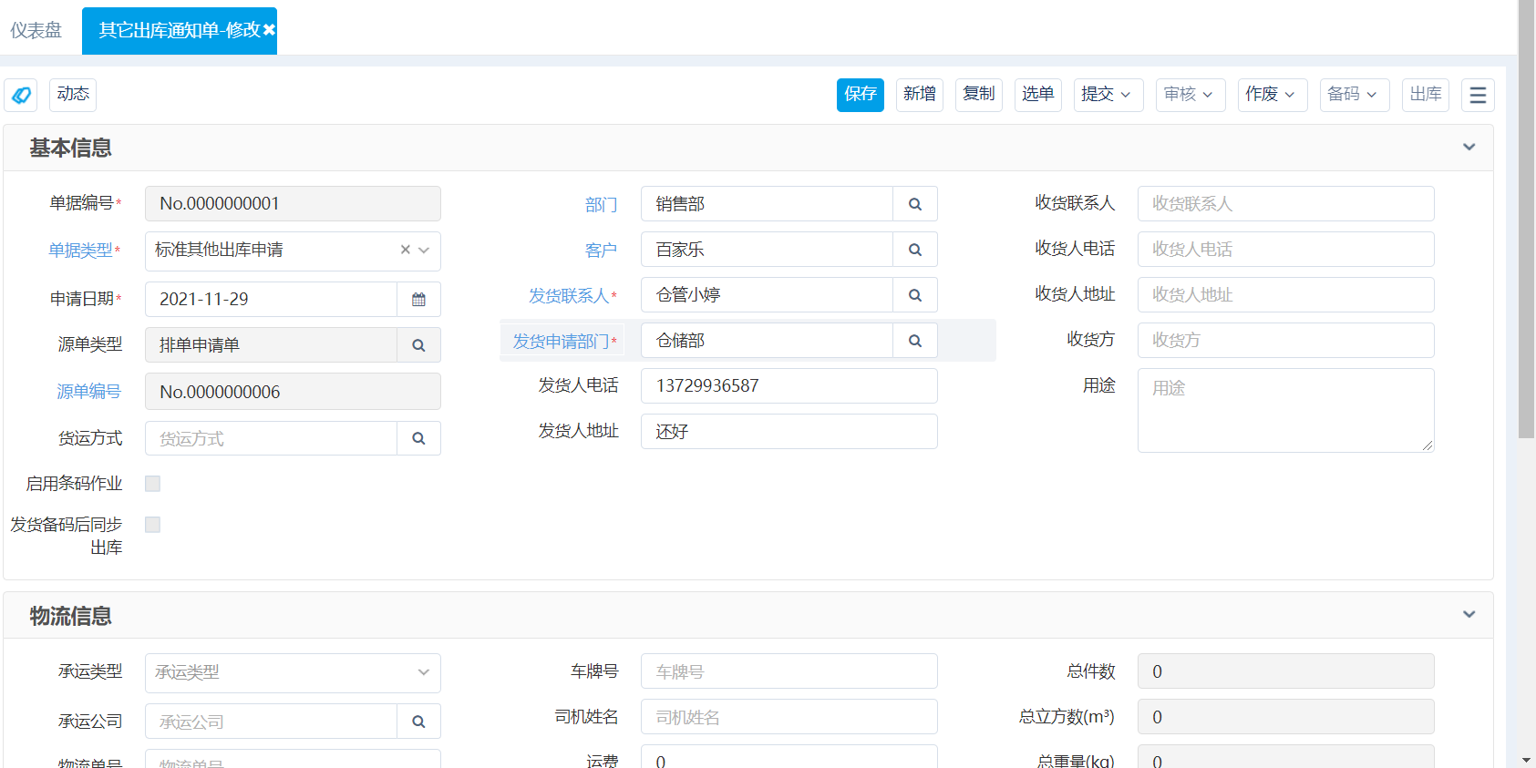Switch to 仪表盘 tab

36,30
